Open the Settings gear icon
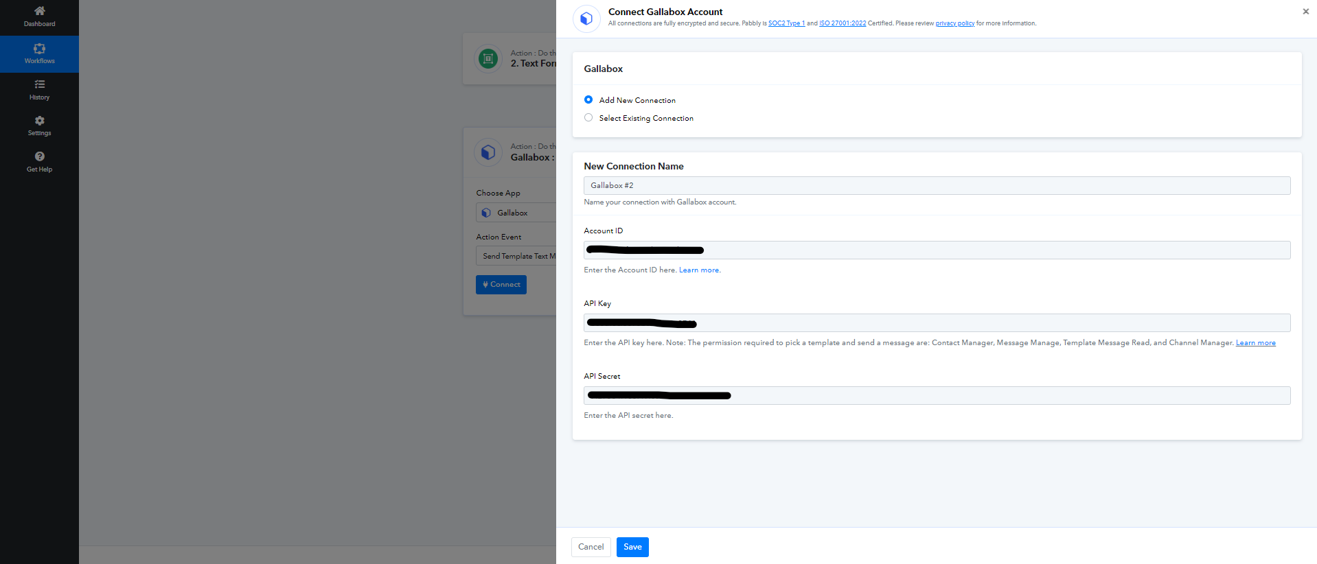This screenshot has width=1317, height=564. [39, 121]
